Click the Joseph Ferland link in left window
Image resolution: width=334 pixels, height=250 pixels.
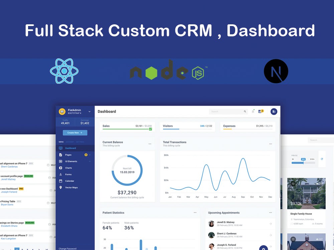9,192
